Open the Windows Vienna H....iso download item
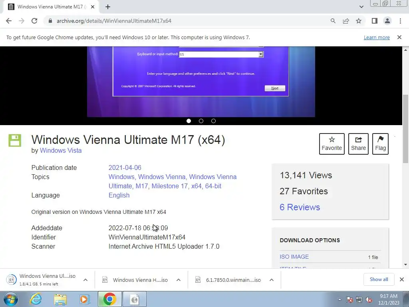The height and width of the screenshot is (307, 409). [x=135, y=280]
